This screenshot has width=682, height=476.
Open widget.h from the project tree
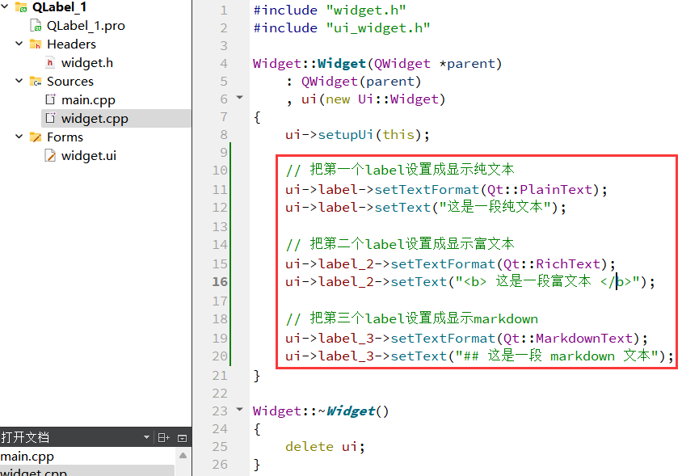[x=87, y=63]
